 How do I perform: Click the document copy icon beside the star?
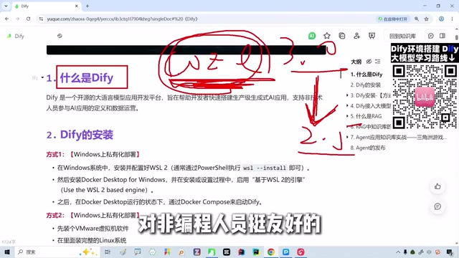(341, 36)
